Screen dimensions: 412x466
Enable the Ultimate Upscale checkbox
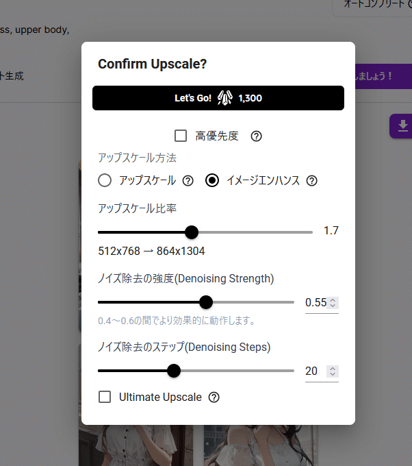105,397
